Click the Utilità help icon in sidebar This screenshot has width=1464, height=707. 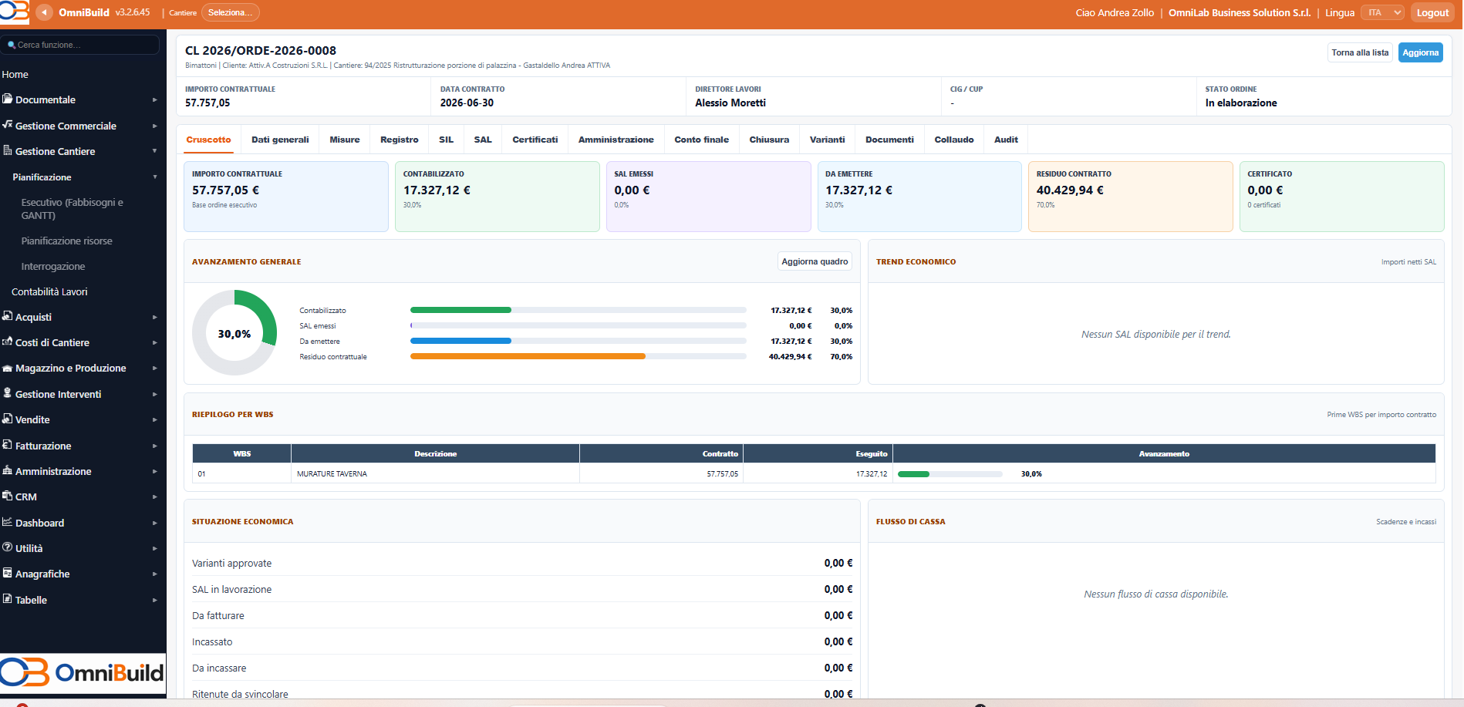[x=7, y=547]
